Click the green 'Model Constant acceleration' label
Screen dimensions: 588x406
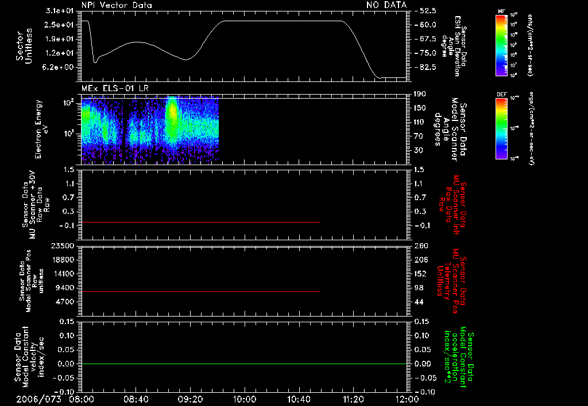[x=459, y=357]
